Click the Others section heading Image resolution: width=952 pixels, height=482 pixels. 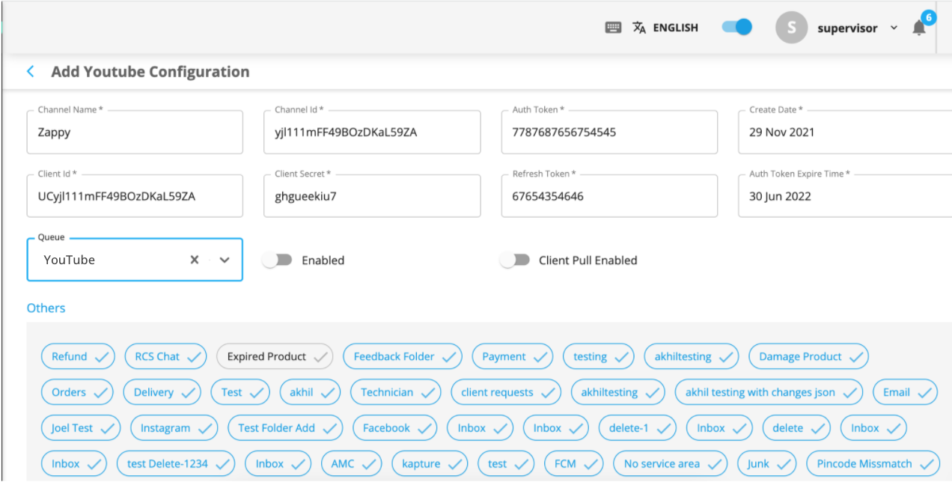(46, 308)
